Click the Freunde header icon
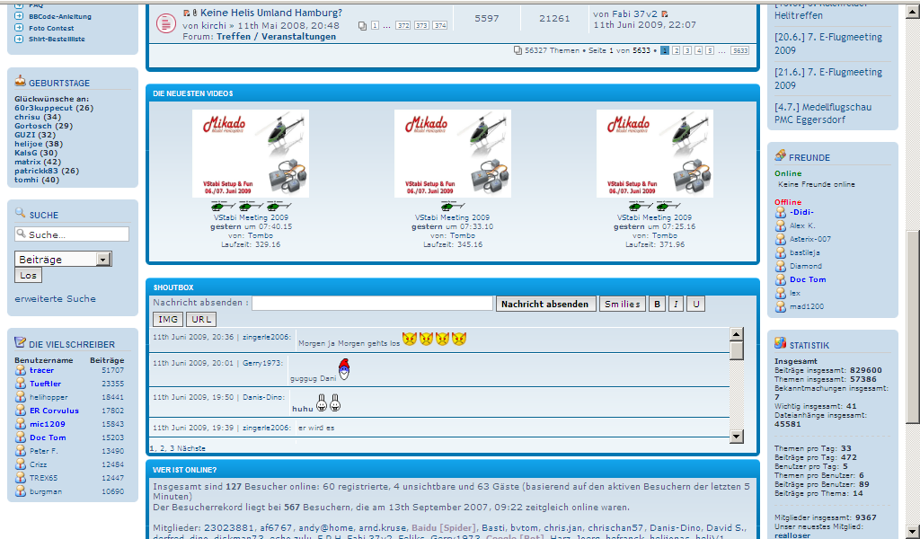Screen dimensions: 920x539 pyautogui.click(x=781, y=155)
